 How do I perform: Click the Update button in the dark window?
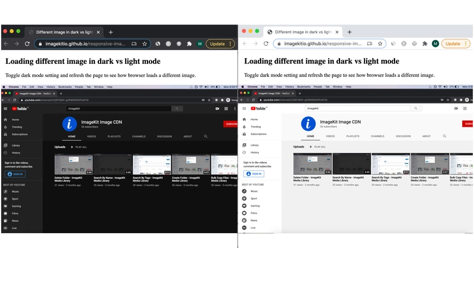pos(217,44)
